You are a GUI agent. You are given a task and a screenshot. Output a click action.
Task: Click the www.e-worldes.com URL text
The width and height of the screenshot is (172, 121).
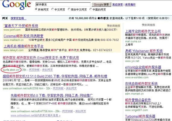pyautogui.click(x=137, y=77)
